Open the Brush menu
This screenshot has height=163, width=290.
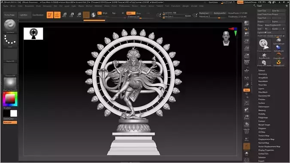click(13, 6)
